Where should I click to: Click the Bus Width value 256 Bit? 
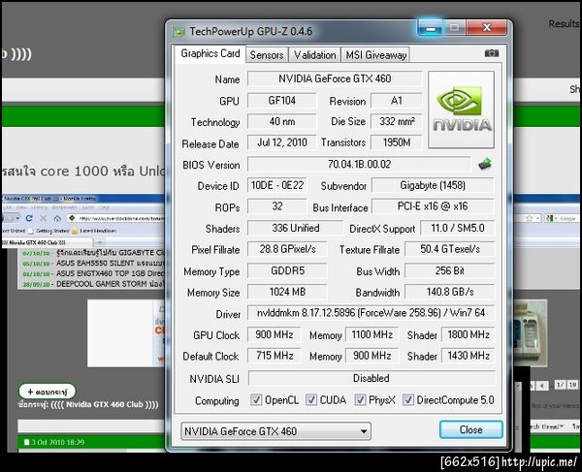click(449, 270)
